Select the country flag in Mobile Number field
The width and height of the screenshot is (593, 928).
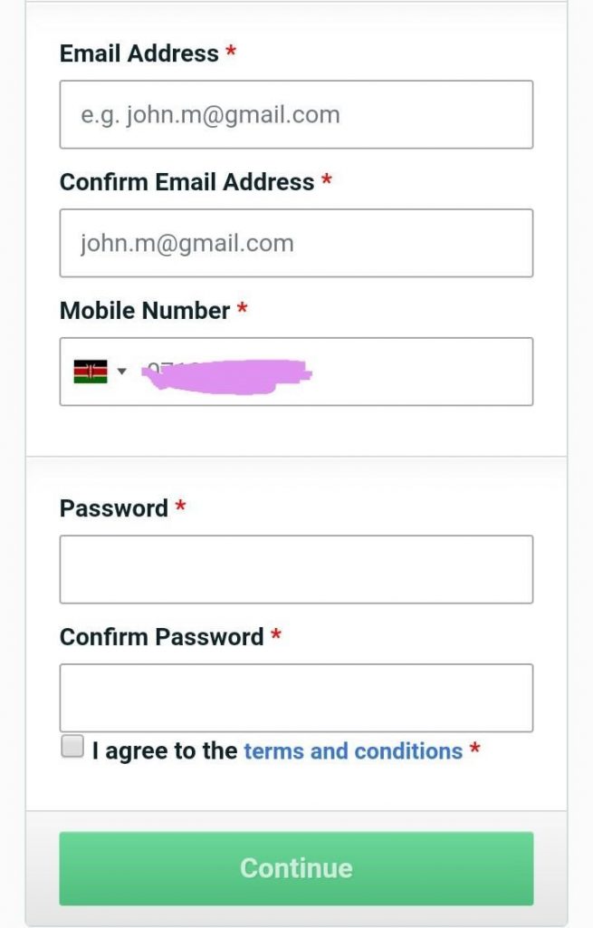(89, 370)
